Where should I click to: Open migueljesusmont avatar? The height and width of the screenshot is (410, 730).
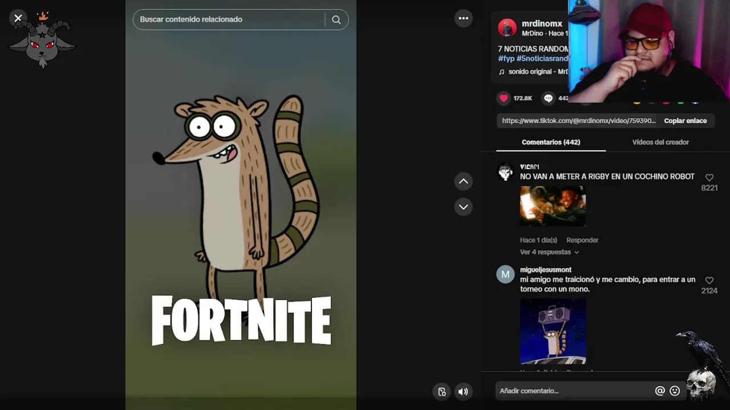(x=505, y=274)
